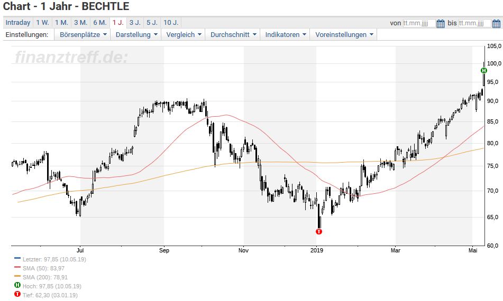Click the green H icon in legend
The width and height of the screenshot is (503, 301).
point(17,285)
